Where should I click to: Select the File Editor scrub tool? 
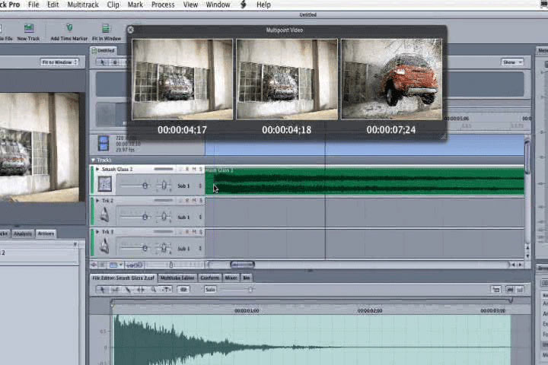(x=167, y=289)
